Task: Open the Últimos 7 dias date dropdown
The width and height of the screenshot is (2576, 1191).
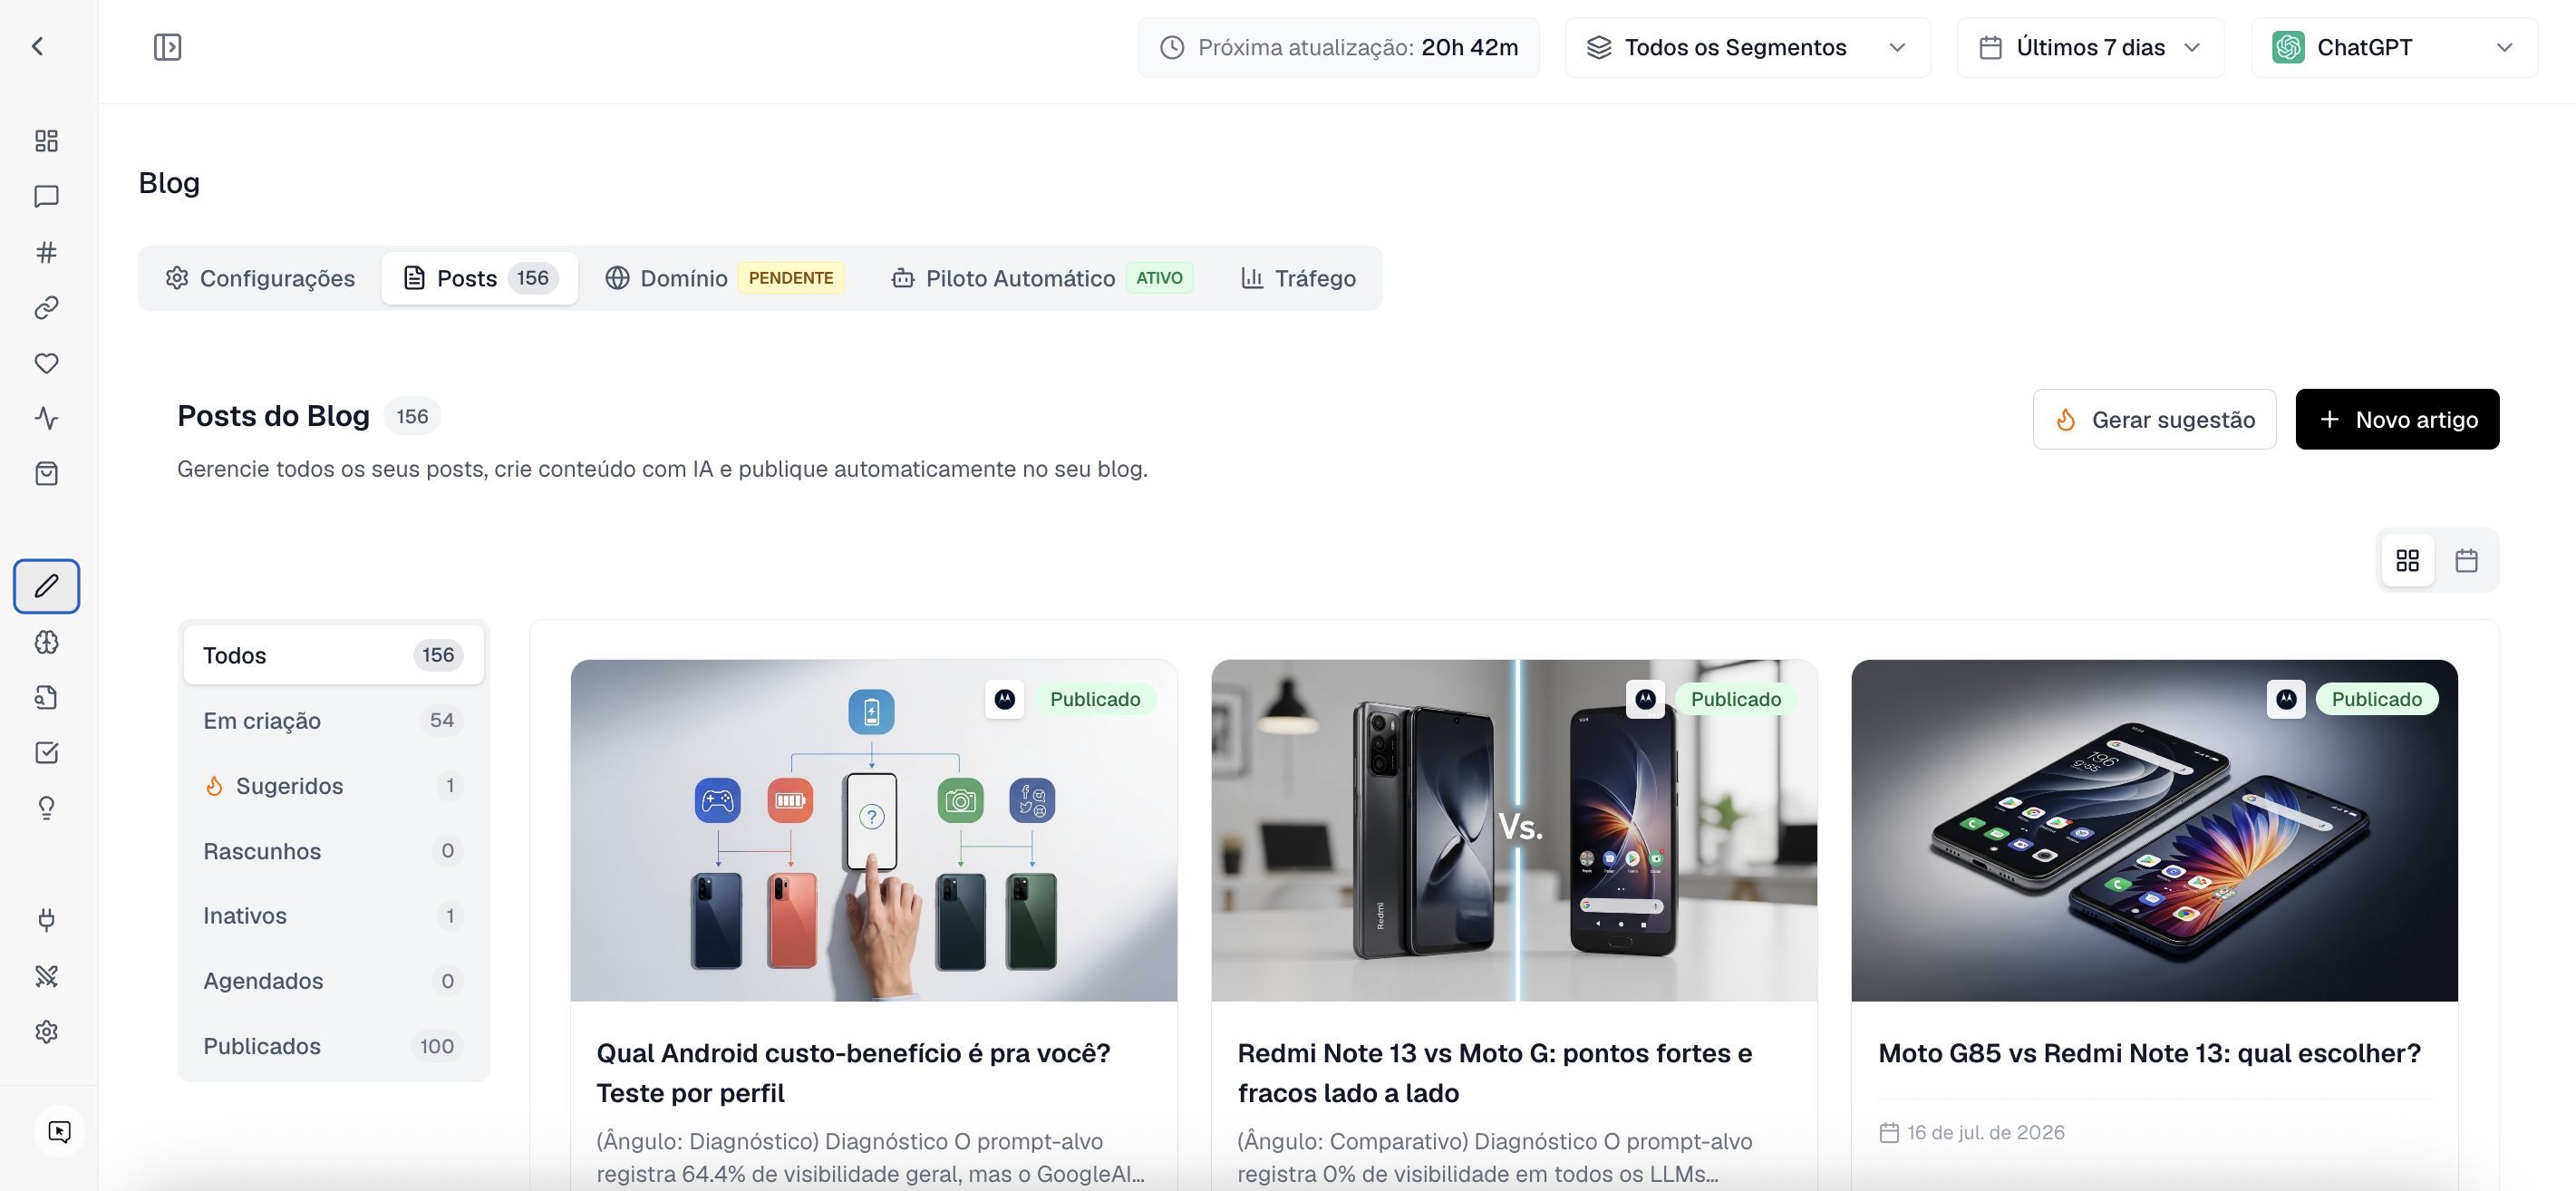Action: 2090,47
